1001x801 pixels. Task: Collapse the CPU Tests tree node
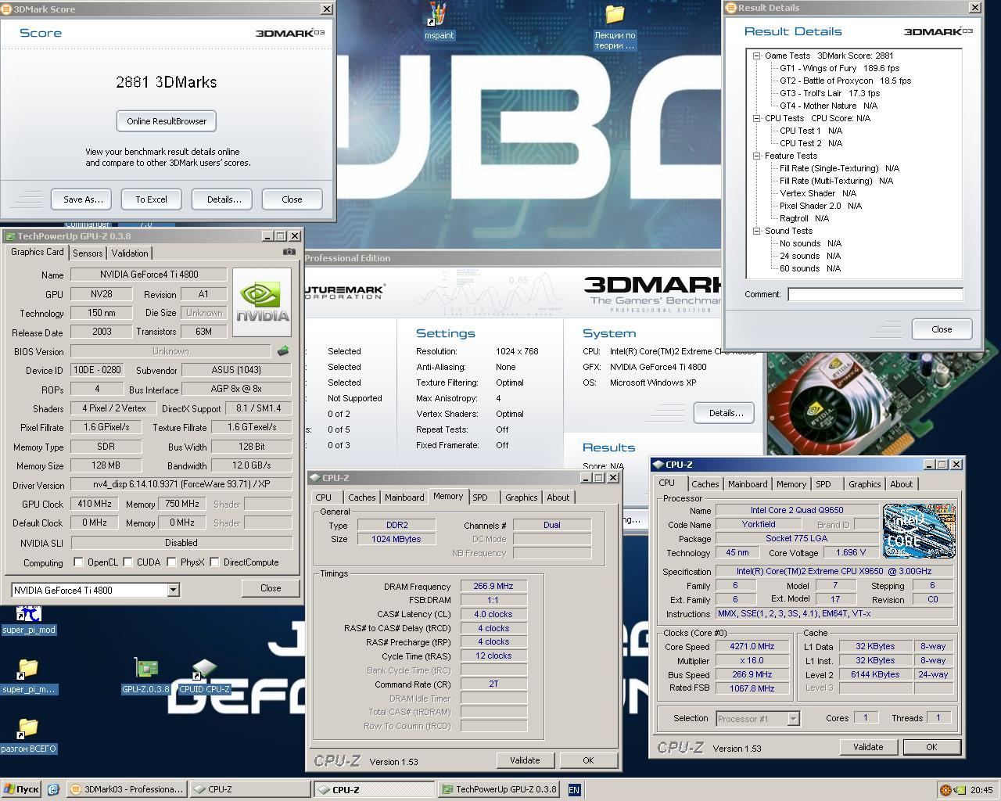(x=757, y=118)
